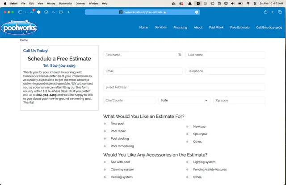Open Control Center in menu bar
The width and height of the screenshot is (286, 185).
click(255, 4)
